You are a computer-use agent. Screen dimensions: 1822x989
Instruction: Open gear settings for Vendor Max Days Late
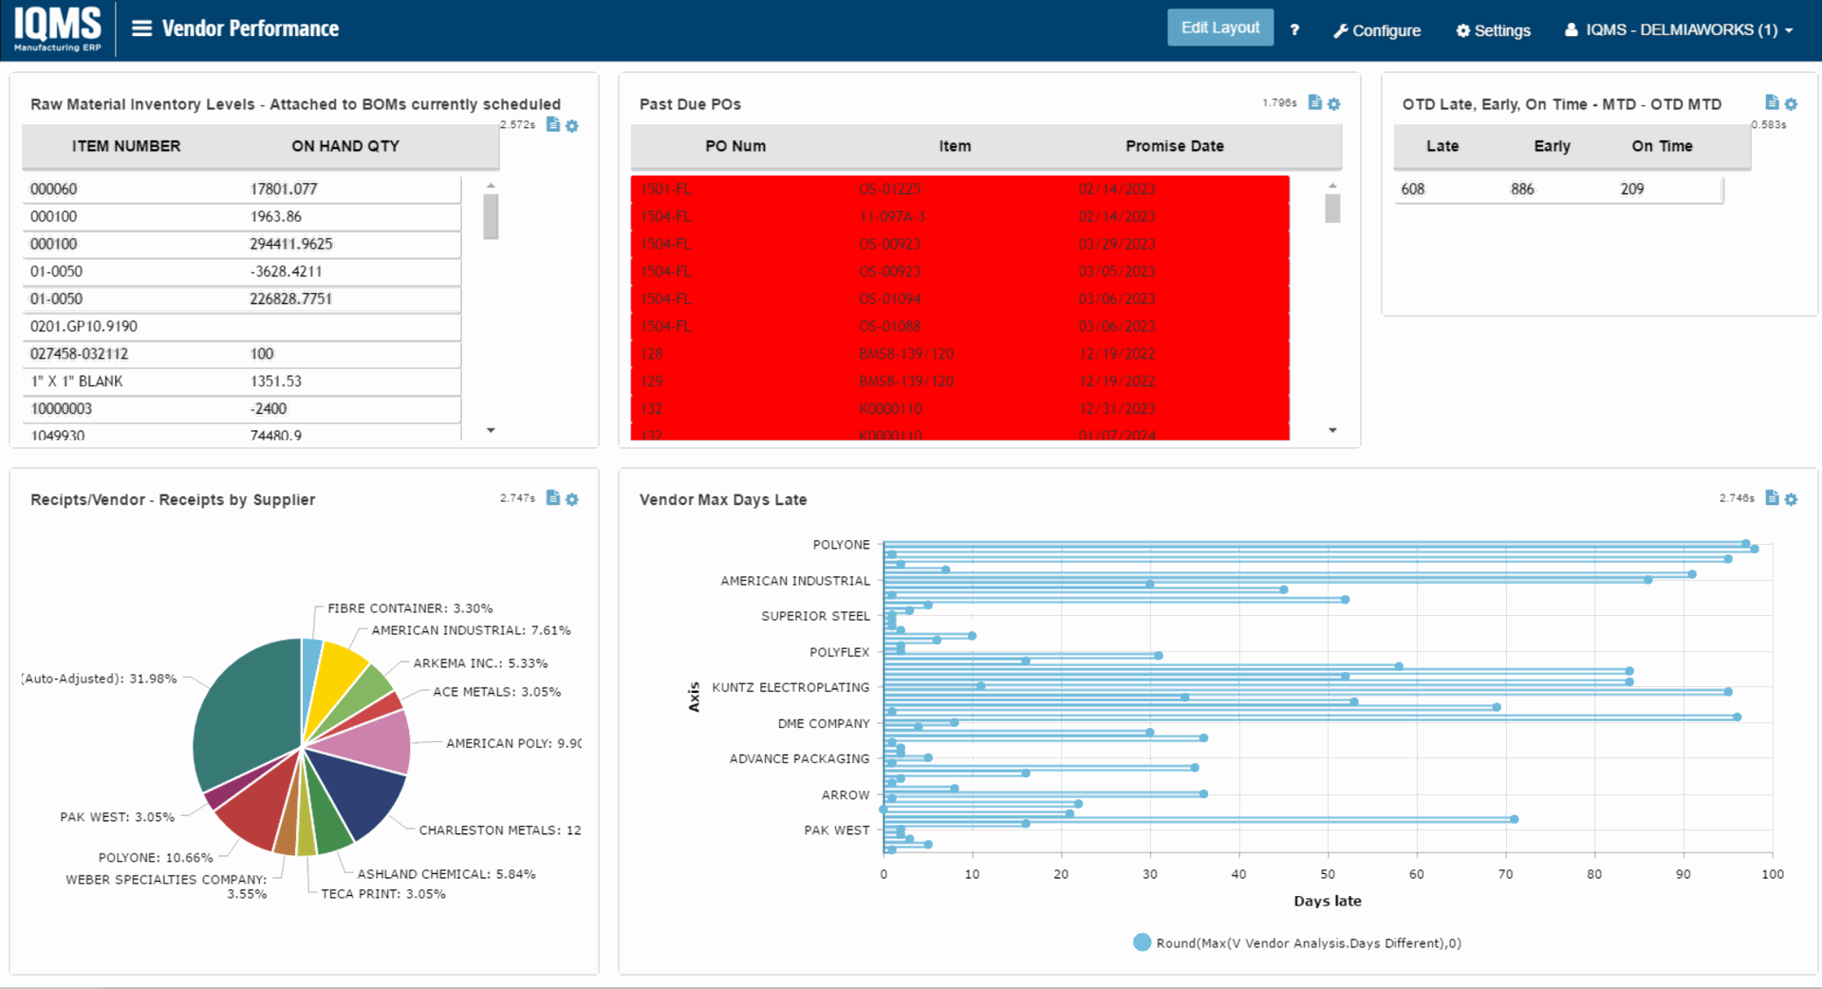1791,499
